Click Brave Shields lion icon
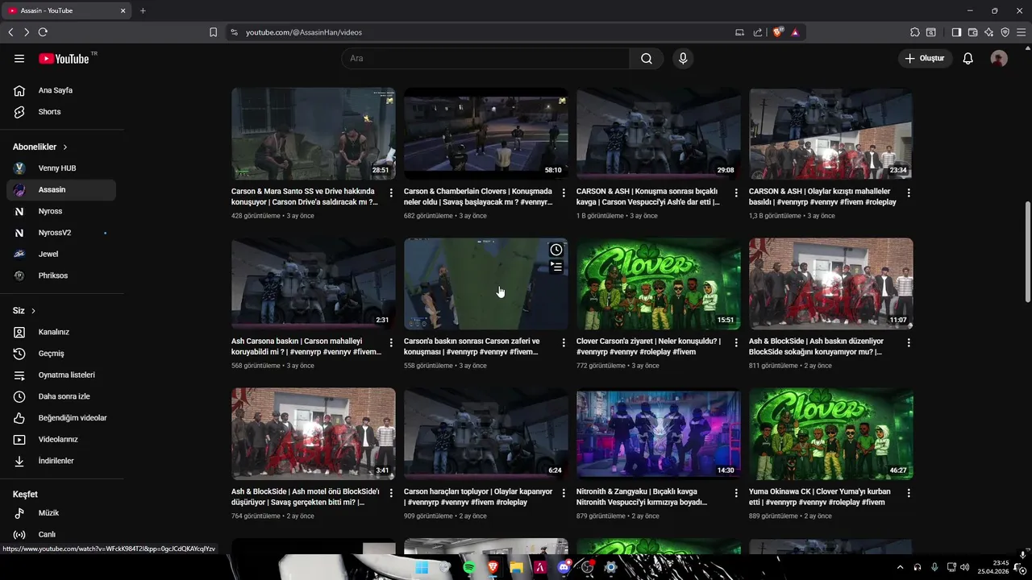 [778, 32]
